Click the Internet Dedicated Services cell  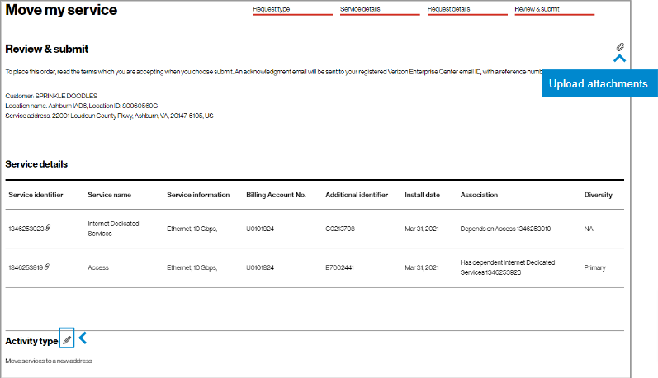tap(113, 229)
